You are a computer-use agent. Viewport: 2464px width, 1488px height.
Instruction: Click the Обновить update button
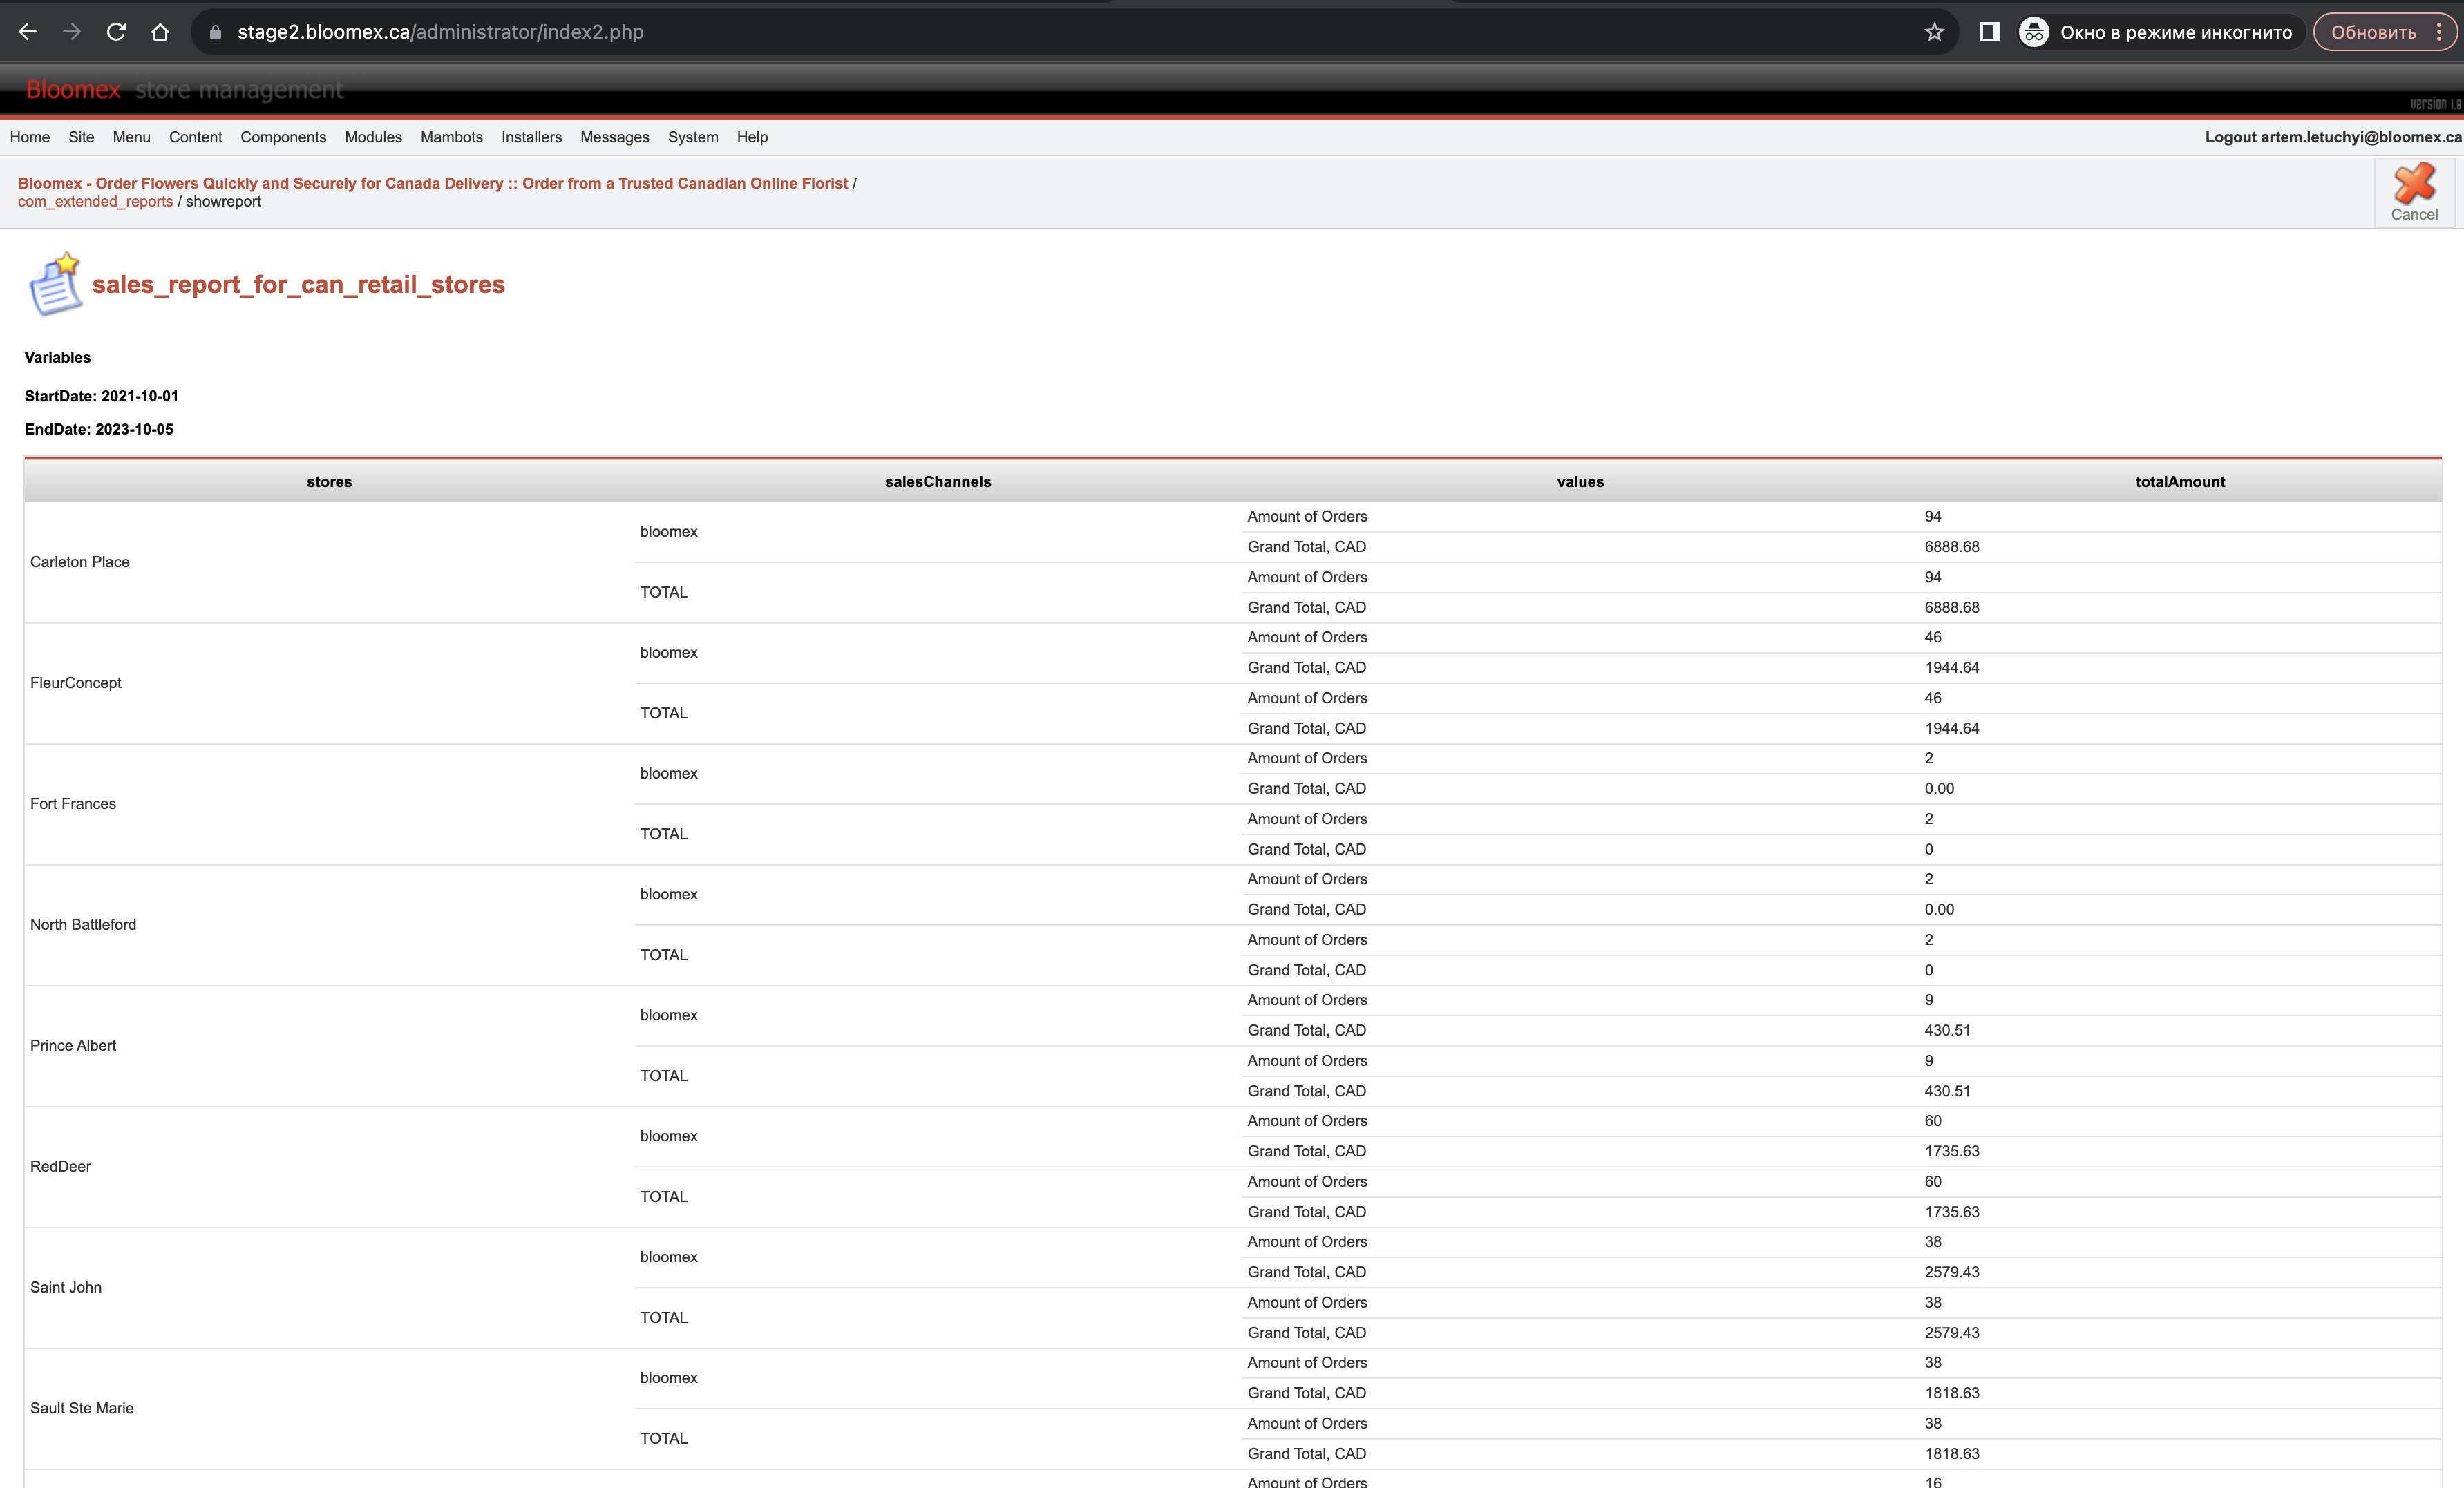(2373, 32)
